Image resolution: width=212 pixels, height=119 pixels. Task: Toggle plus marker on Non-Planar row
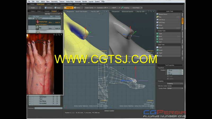(x=30, y=101)
